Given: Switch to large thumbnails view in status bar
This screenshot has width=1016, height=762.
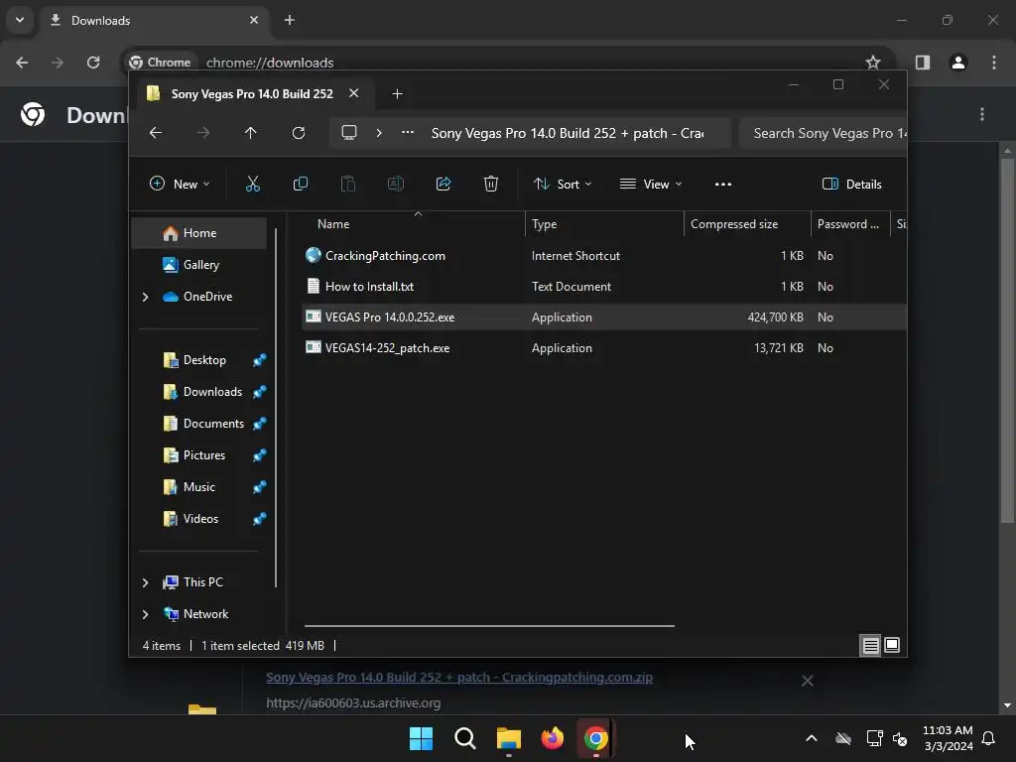Looking at the screenshot, I should click(892, 645).
